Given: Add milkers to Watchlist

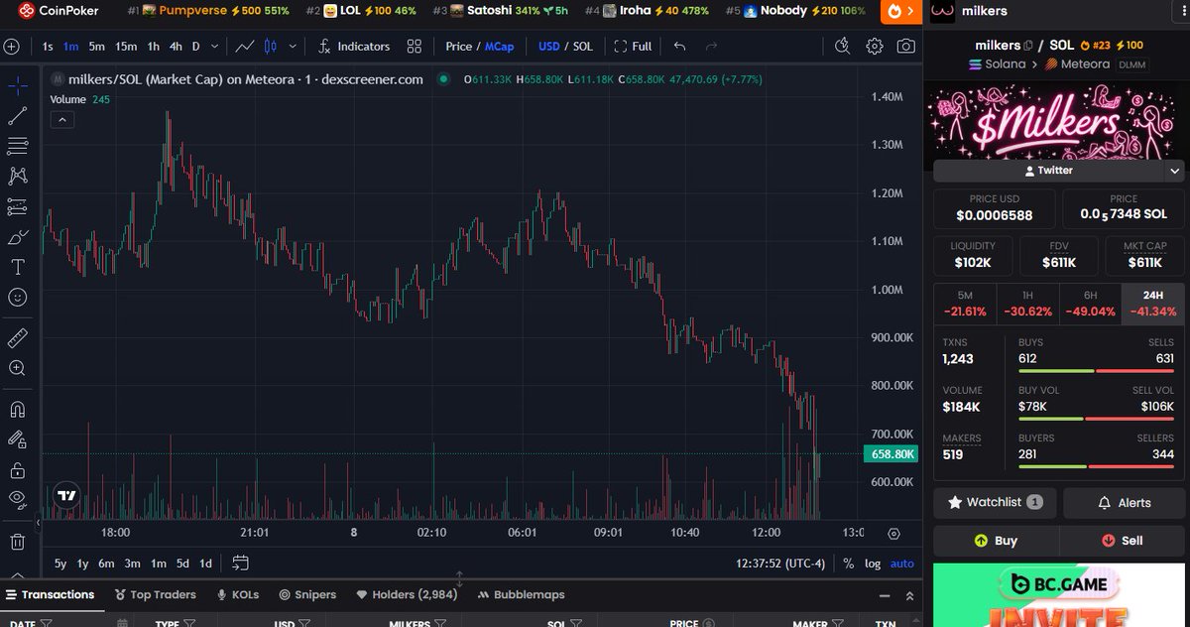Looking at the screenshot, I should 996,503.
